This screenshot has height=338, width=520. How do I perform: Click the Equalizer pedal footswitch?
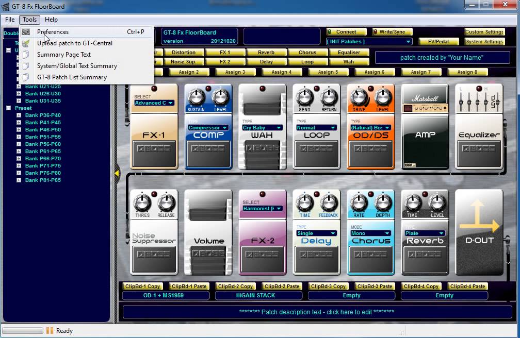479,154
